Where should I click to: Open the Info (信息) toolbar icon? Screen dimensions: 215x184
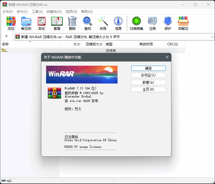click(x=118, y=21)
